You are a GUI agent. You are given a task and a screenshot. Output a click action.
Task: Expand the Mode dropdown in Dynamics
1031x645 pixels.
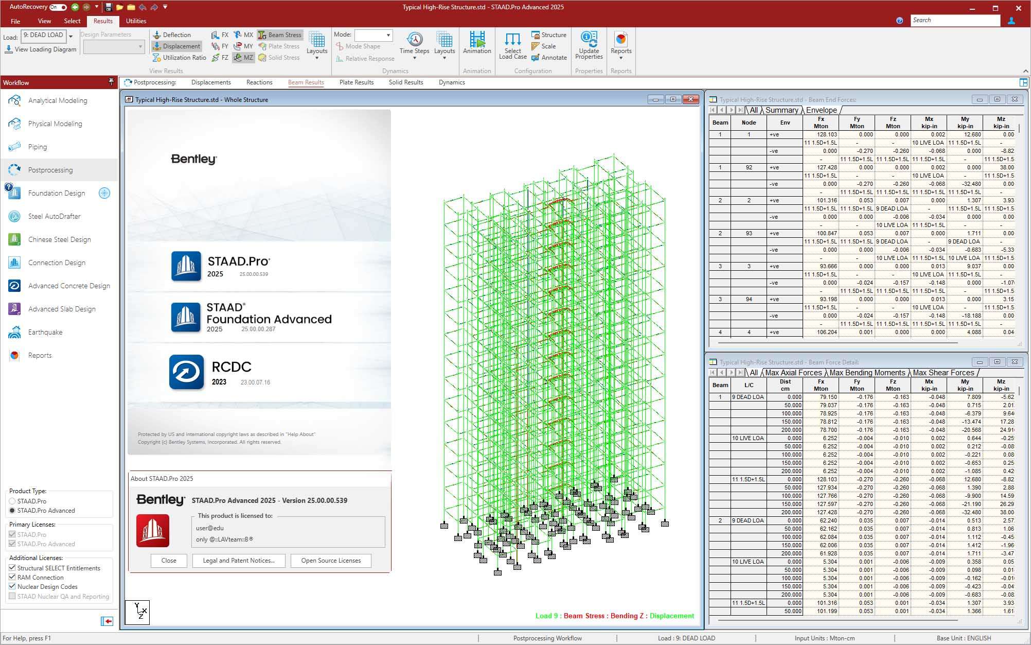388,35
